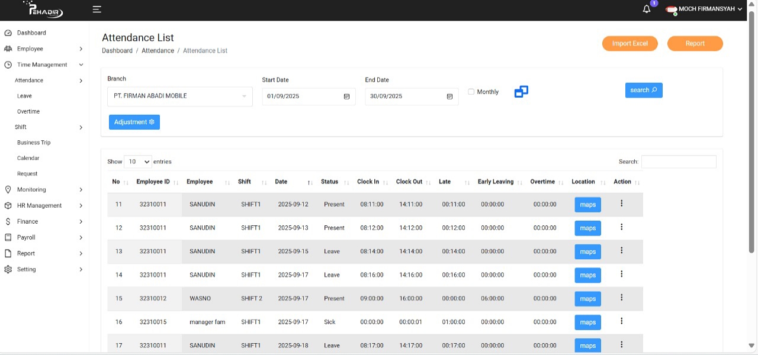This screenshot has height=355, width=758.
Task: Enable the Monthly checkbox
Action: coord(471,92)
